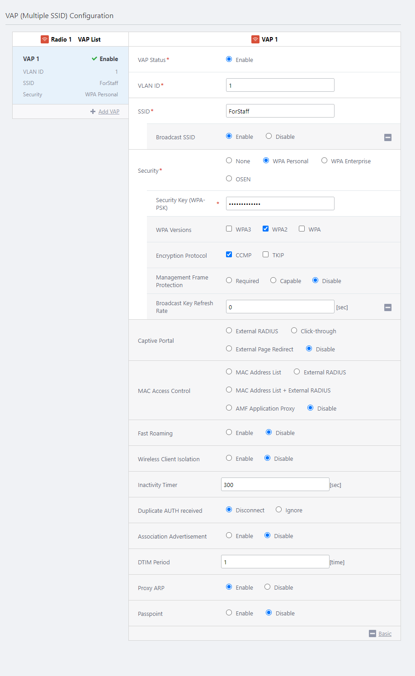415x676 pixels.
Task: Check the TKIP encryption checkbox
Action: pyautogui.click(x=266, y=255)
